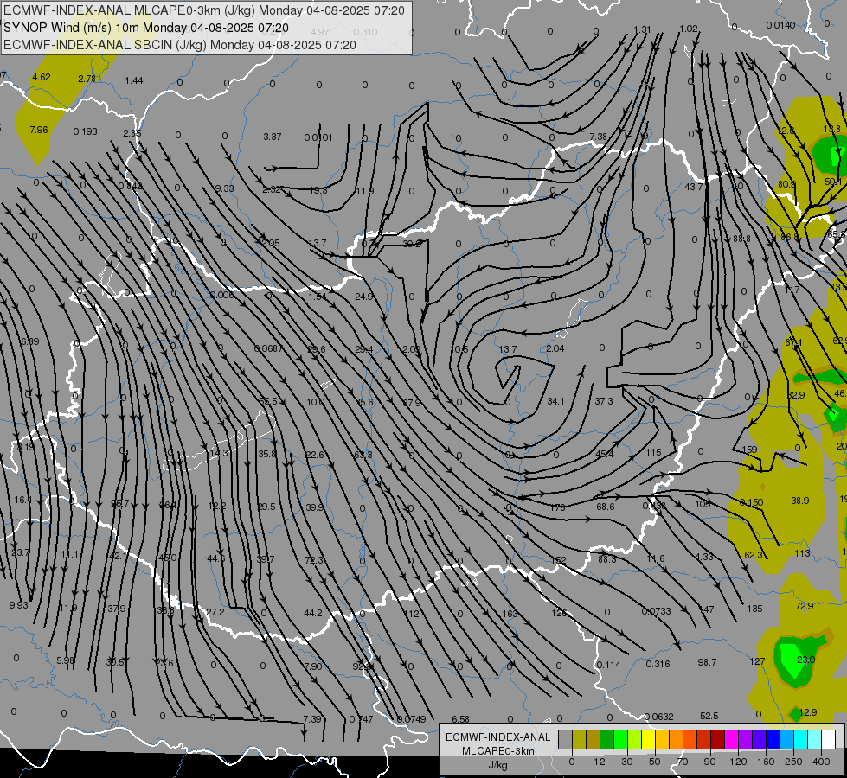This screenshot has height=778, width=847.
Task: Click the map value 7.38
Action: tap(598, 137)
